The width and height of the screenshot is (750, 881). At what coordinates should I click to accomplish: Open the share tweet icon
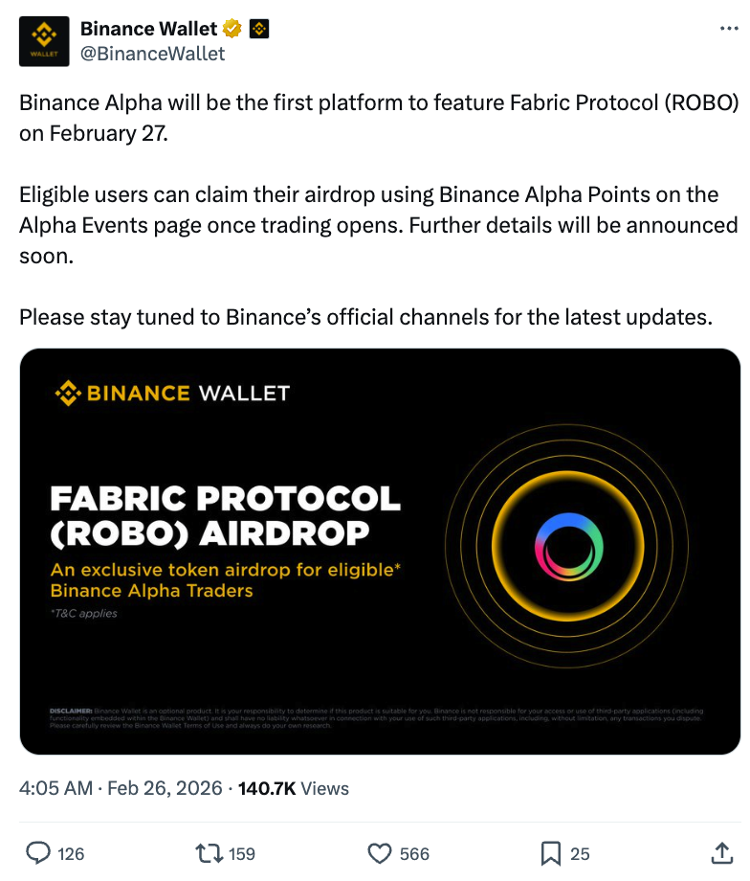click(721, 852)
